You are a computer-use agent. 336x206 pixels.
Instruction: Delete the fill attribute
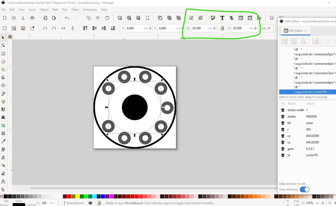pyautogui.click(x=283, y=123)
